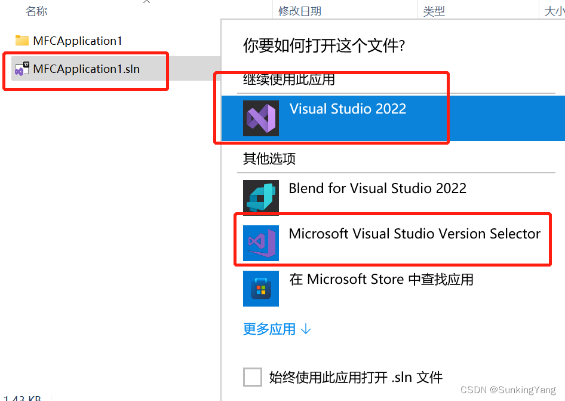This screenshot has height=401, width=565.
Task: Sort files by the 类型 column
Action: point(434,10)
